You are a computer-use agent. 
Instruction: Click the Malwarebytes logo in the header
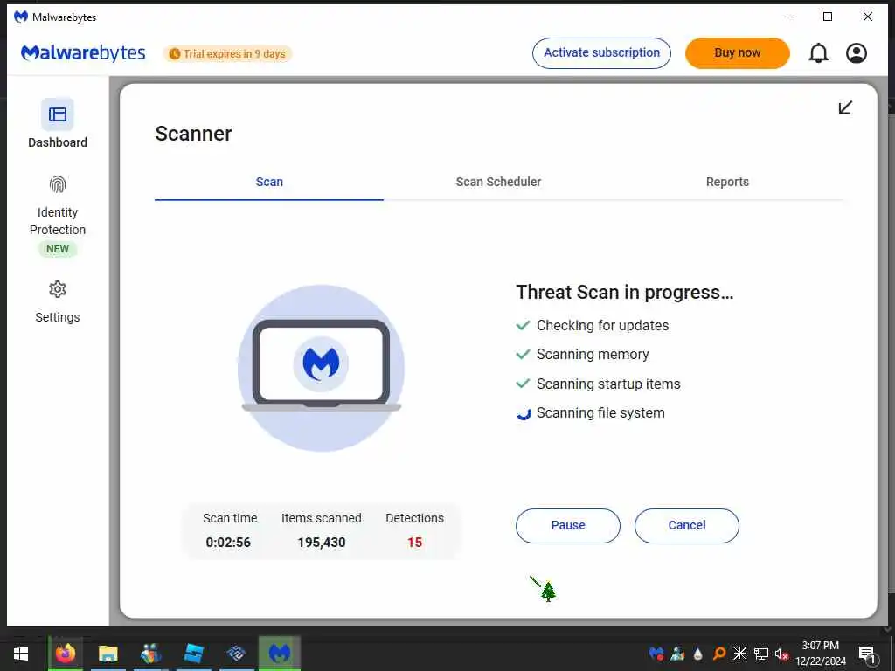click(x=83, y=53)
